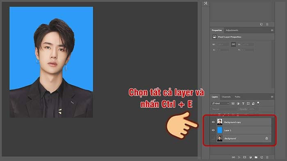Viewport: 287px width, 161px height.
Task: Filter layers by pixel layers icon
Action: [x=233, y=103]
